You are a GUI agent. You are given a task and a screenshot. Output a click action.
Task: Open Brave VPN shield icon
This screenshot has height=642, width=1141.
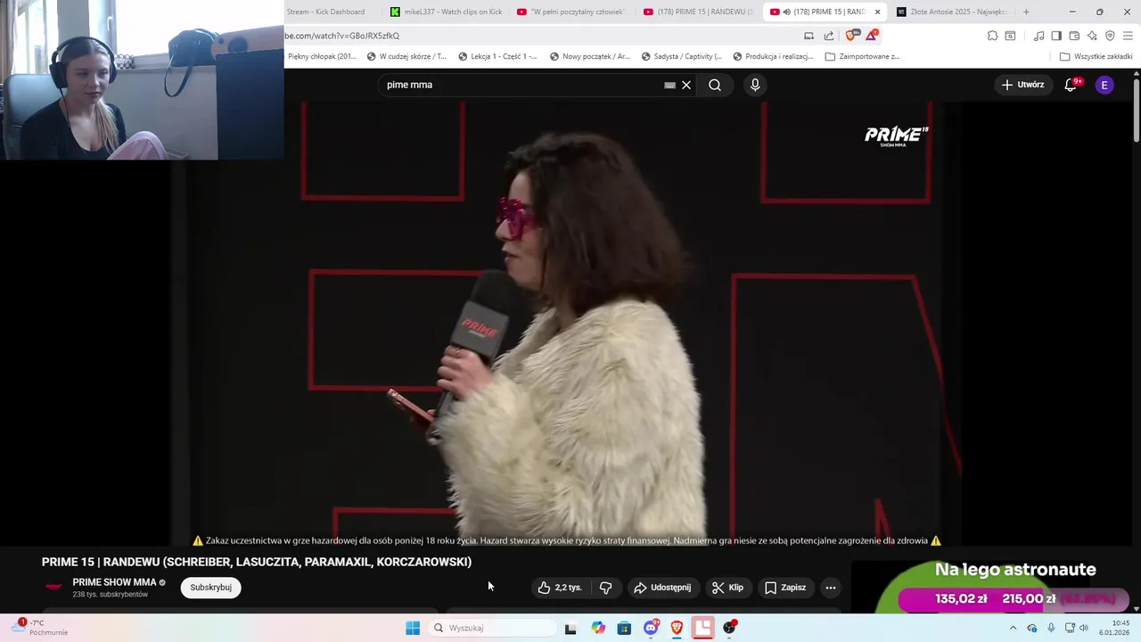1110,36
